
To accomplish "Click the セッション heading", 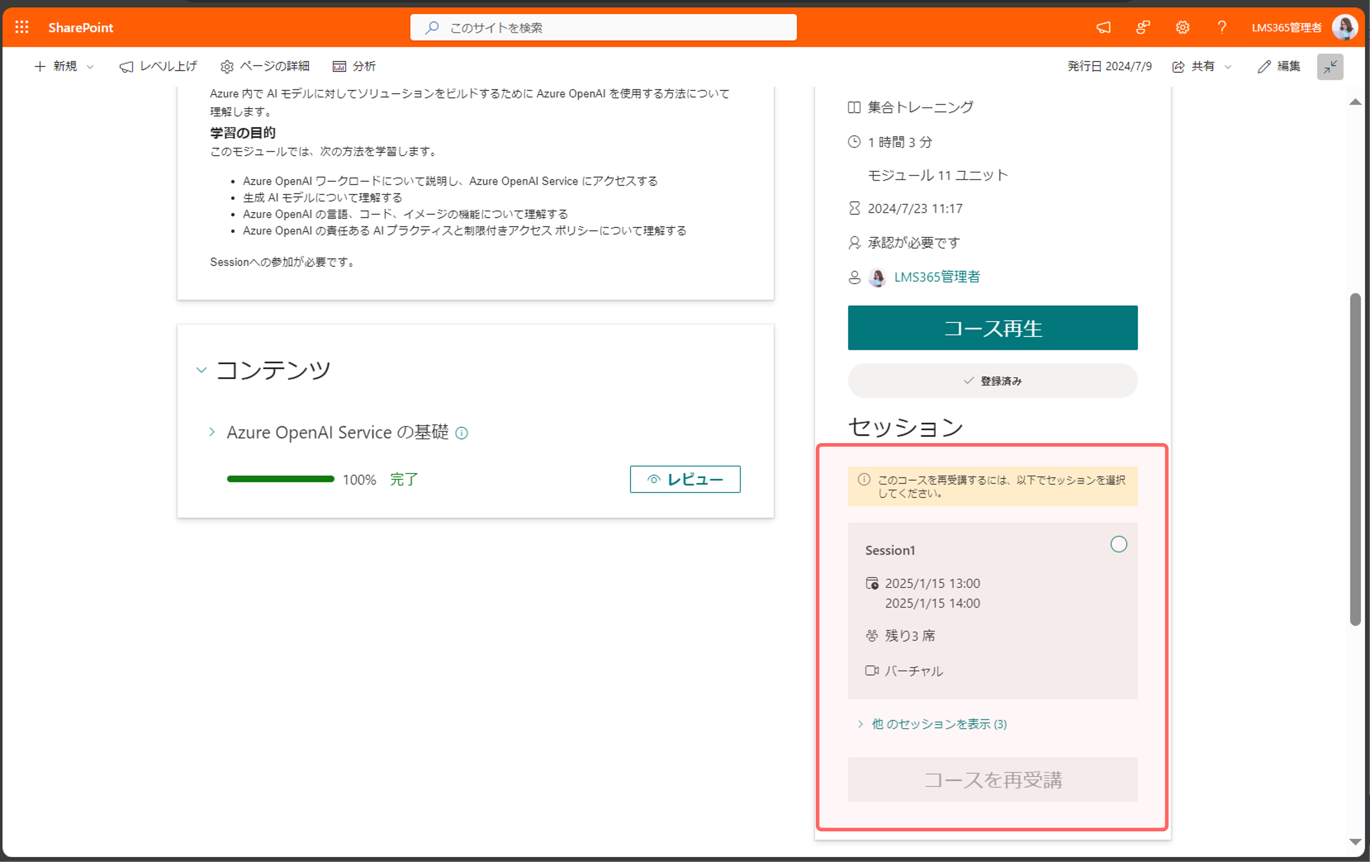I will [x=905, y=427].
